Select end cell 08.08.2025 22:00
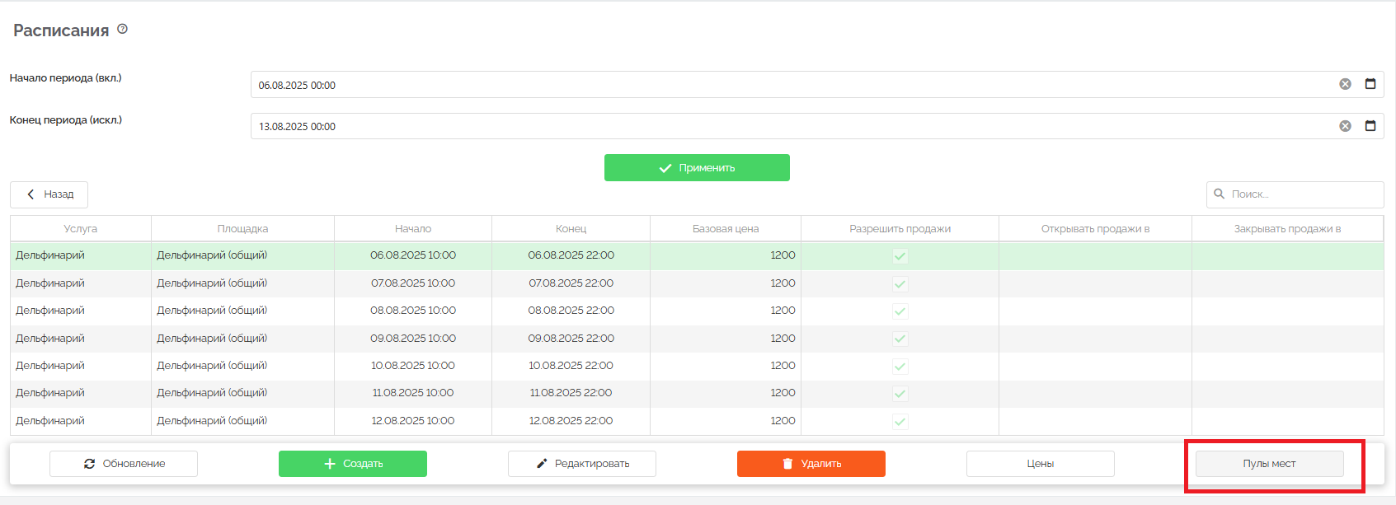Screen dimensions: 1396x505 click(x=571, y=311)
